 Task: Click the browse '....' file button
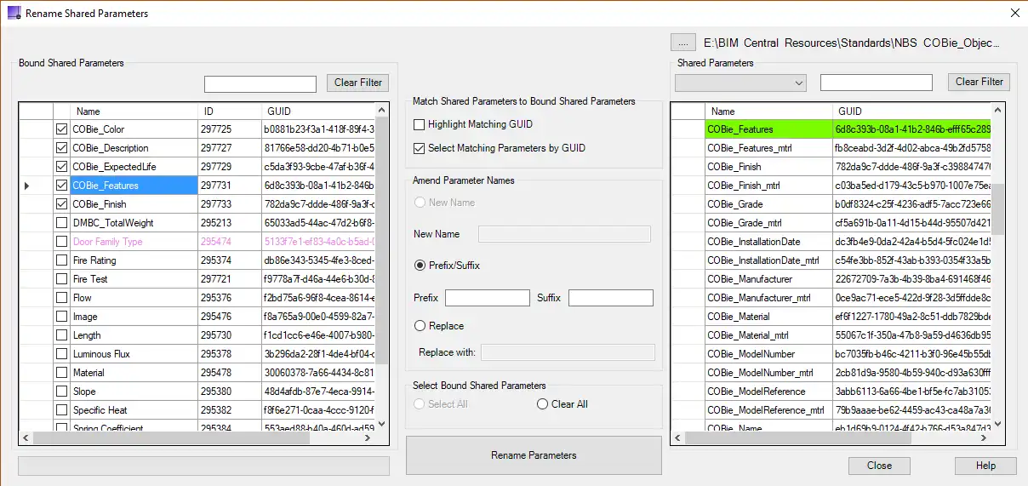pos(683,42)
